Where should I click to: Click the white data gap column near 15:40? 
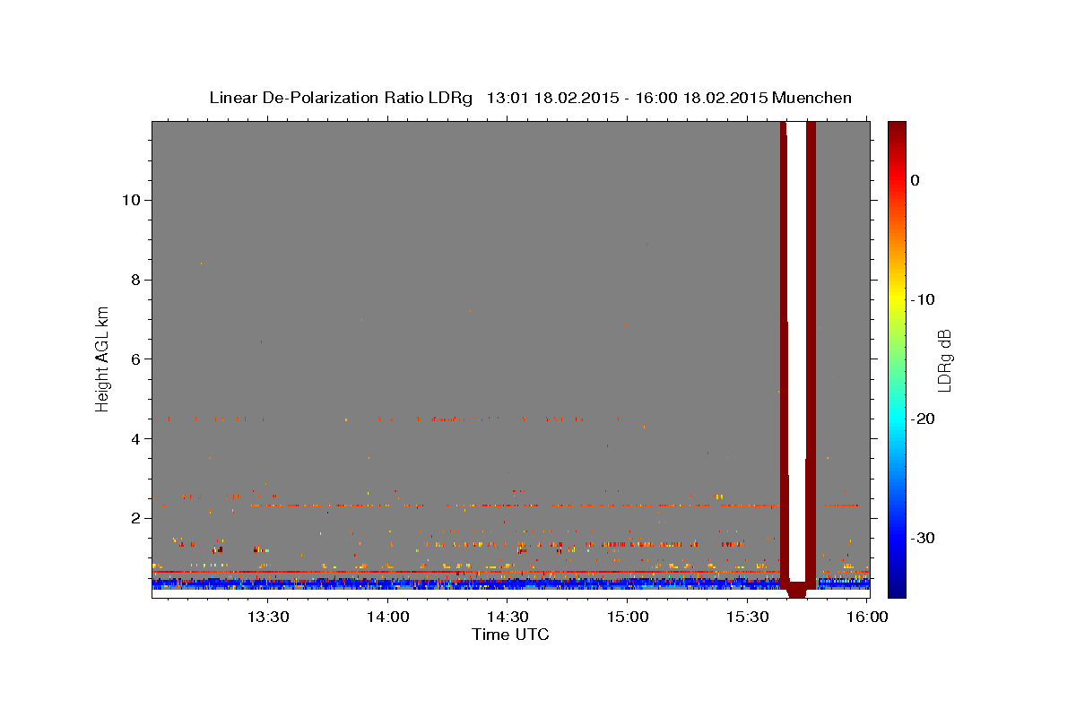(x=796, y=350)
